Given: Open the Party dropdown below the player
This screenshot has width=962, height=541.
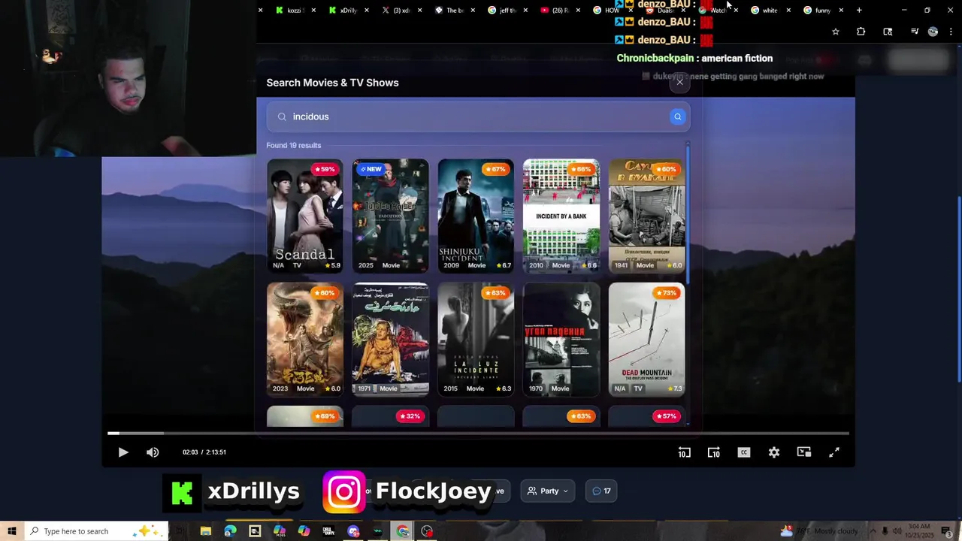Looking at the screenshot, I should (548, 491).
